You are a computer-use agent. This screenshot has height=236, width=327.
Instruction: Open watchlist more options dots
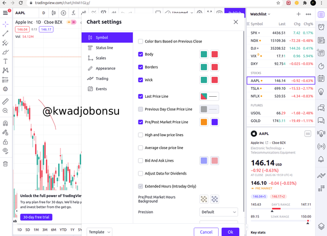(309, 14)
